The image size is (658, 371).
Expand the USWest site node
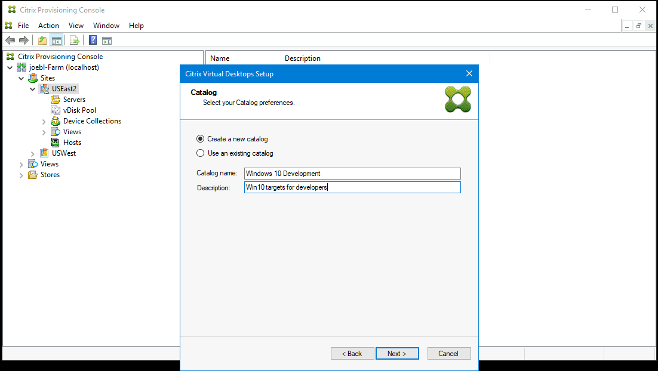tap(32, 153)
